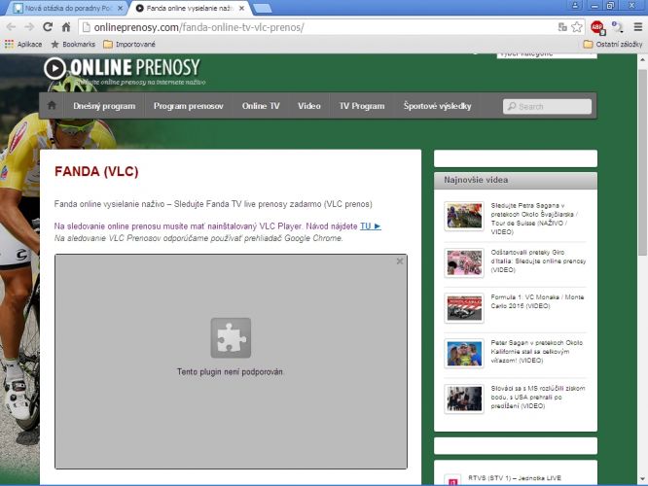Viewport: 648px width, 486px height.
Task: Click the FANDA (VLC) heading
Action: coord(96,171)
